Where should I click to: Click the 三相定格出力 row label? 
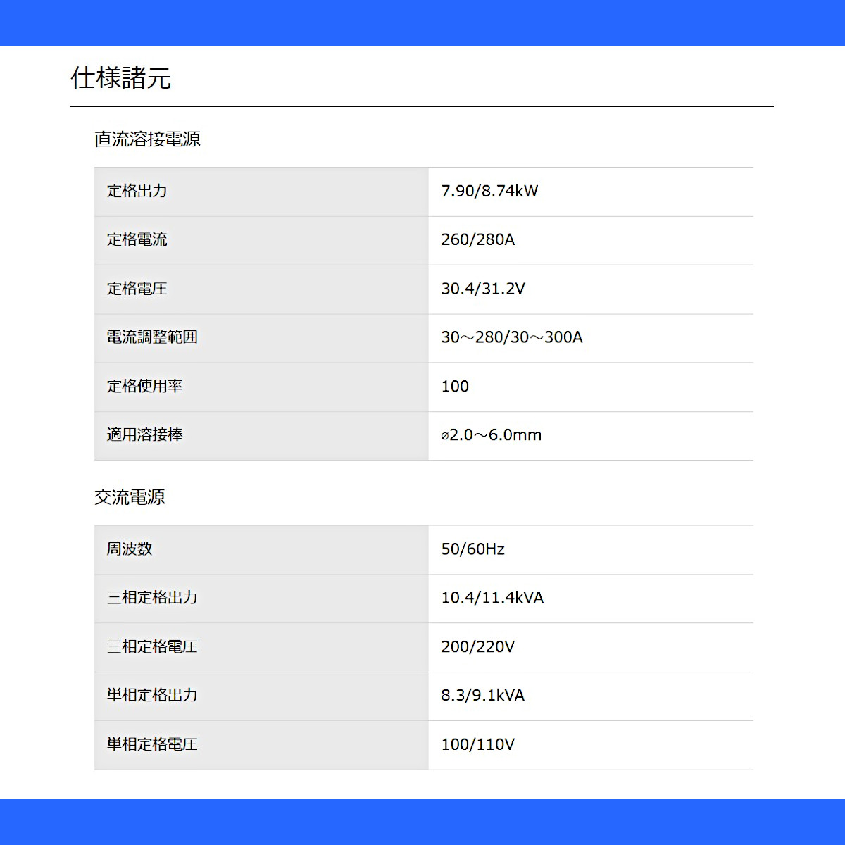152,598
